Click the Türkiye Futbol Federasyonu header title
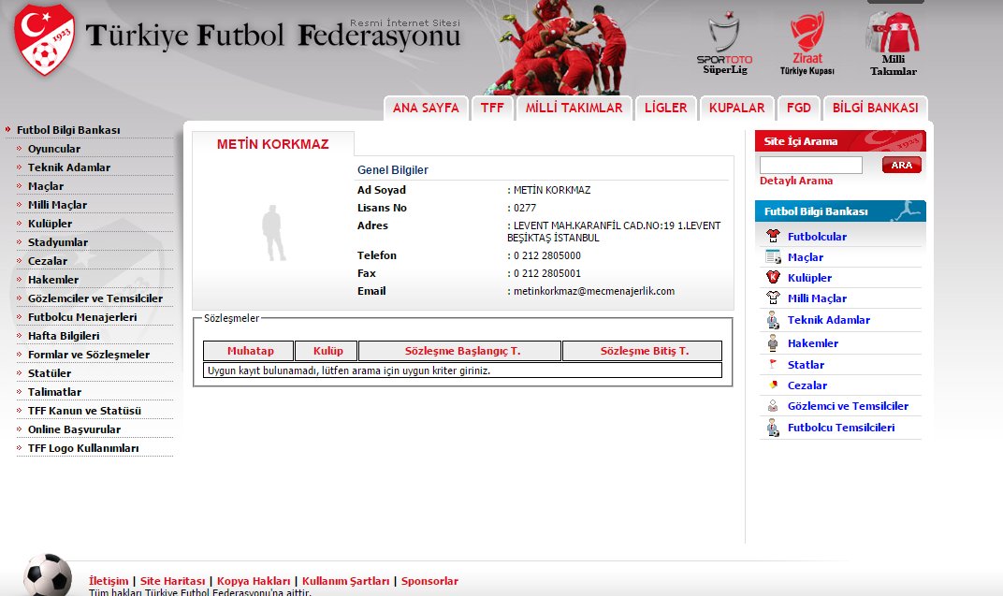The height and width of the screenshot is (596, 1003). pos(272,36)
